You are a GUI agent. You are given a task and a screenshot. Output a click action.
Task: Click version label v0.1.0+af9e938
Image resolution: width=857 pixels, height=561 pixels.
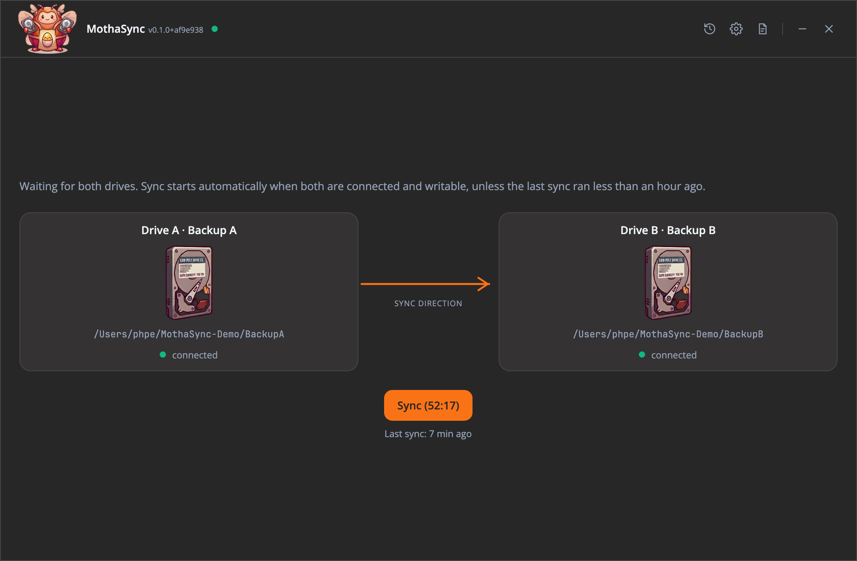[176, 30]
